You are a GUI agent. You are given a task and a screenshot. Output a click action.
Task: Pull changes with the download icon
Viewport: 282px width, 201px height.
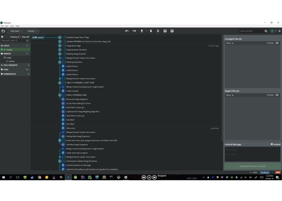[142, 31]
